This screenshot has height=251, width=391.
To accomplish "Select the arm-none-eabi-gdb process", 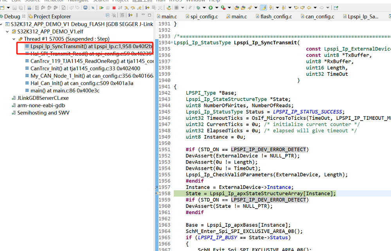I will 38,105.
